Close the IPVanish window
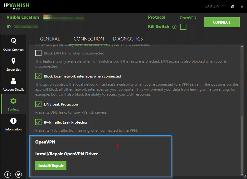 (242, 7)
